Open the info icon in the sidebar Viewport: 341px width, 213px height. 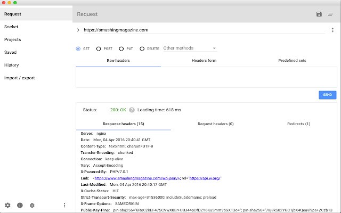click(x=20, y=205)
